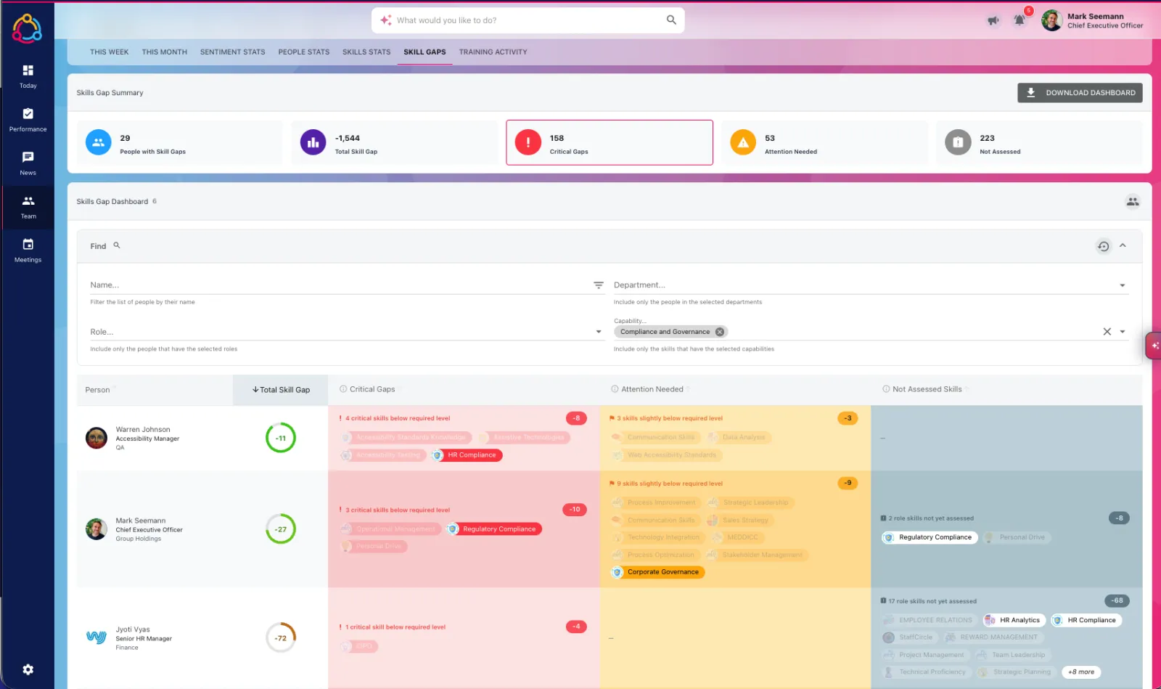Image resolution: width=1161 pixels, height=689 pixels.
Task: Click Mark Seemann's -27 gap ring
Action: (281, 529)
